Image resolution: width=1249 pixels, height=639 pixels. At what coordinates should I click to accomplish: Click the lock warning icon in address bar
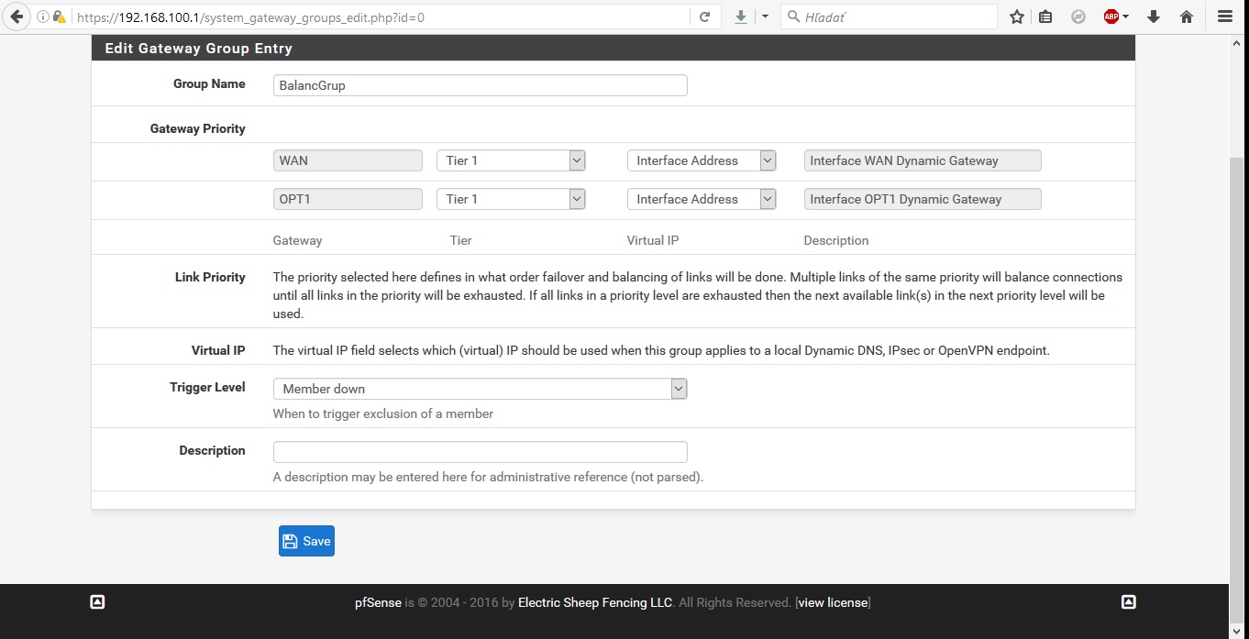coord(59,17)
